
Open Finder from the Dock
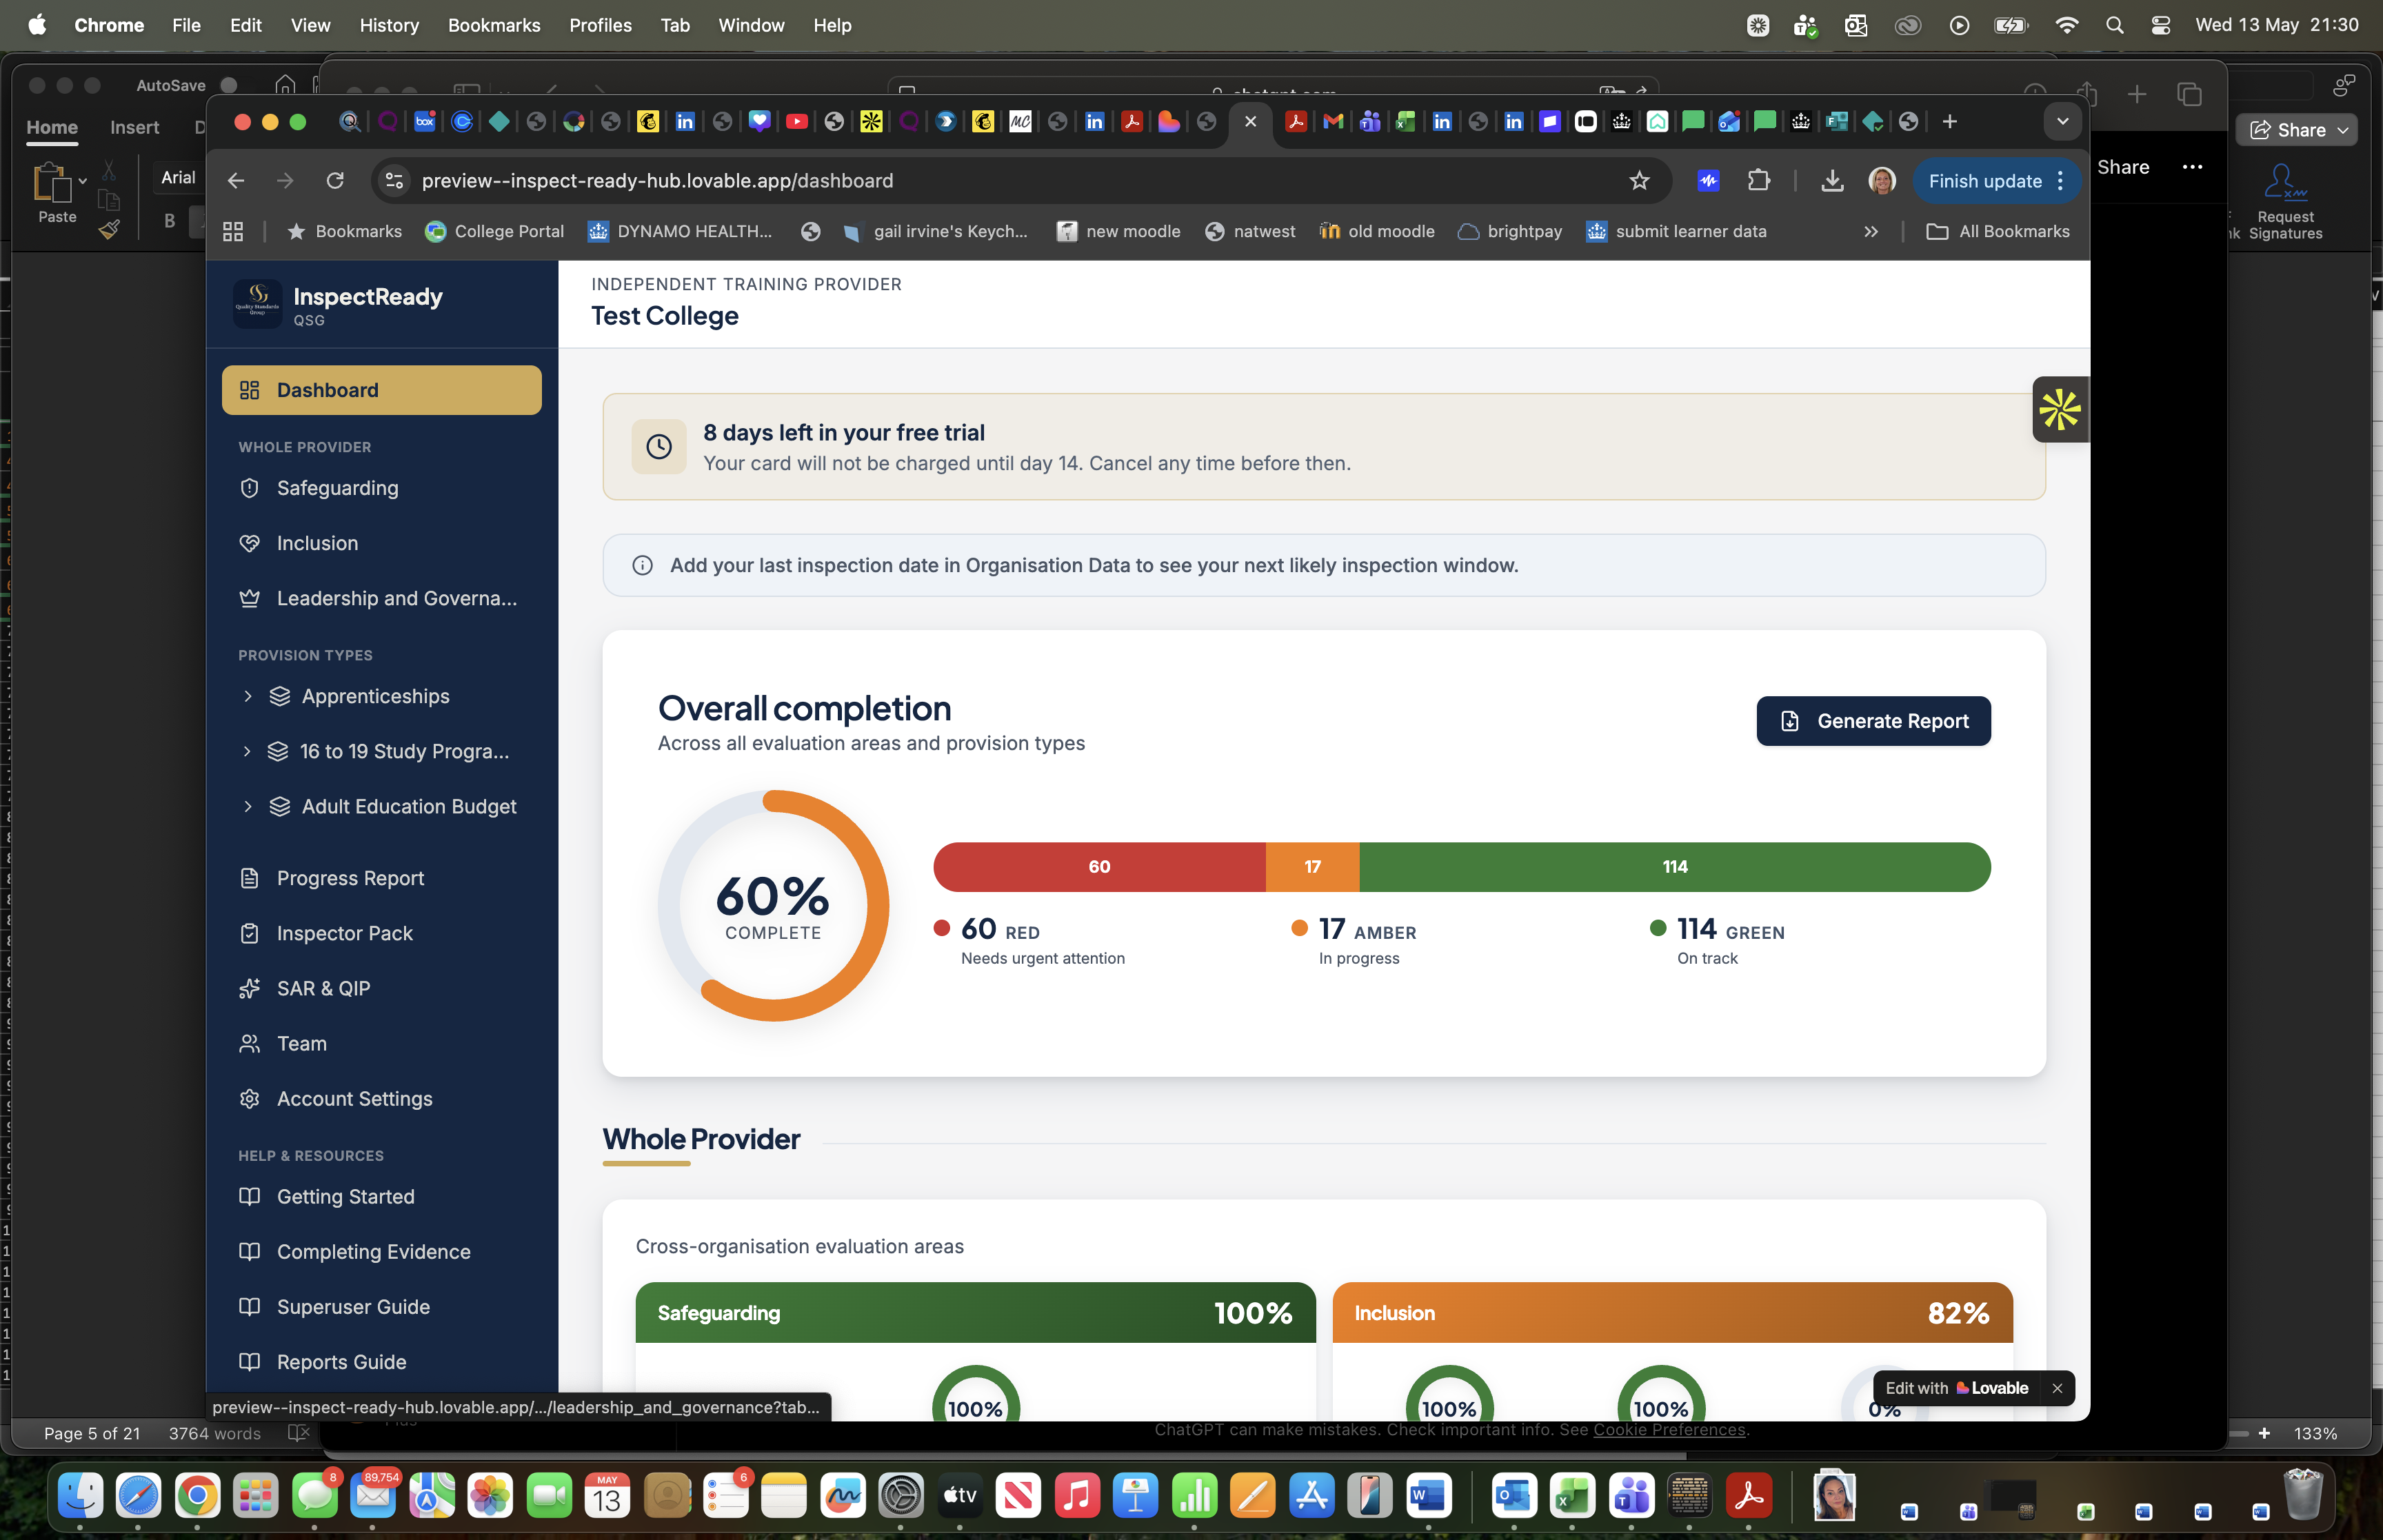(x=80, y=1496)
